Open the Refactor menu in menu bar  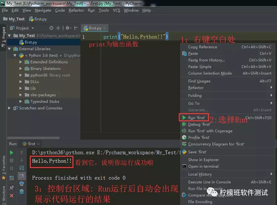click(76, 10)
